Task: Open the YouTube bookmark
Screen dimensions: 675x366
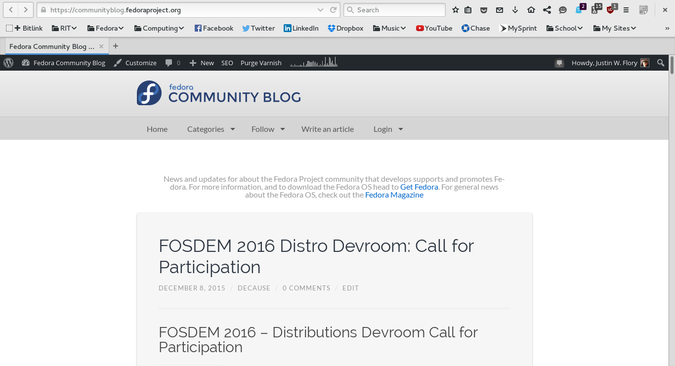Action: pyautogui.click(x=434, y=28)
